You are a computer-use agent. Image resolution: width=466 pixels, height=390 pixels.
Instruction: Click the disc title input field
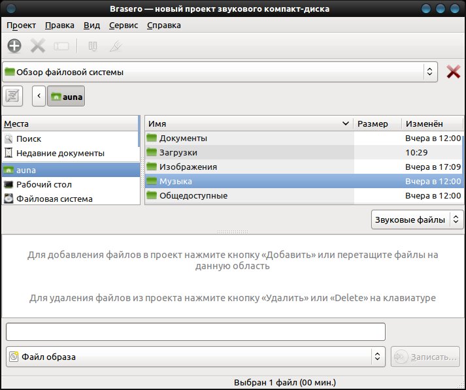click(x=195, y=332)
